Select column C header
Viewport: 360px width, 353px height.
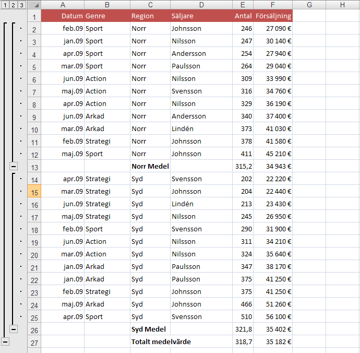[150, 5]
